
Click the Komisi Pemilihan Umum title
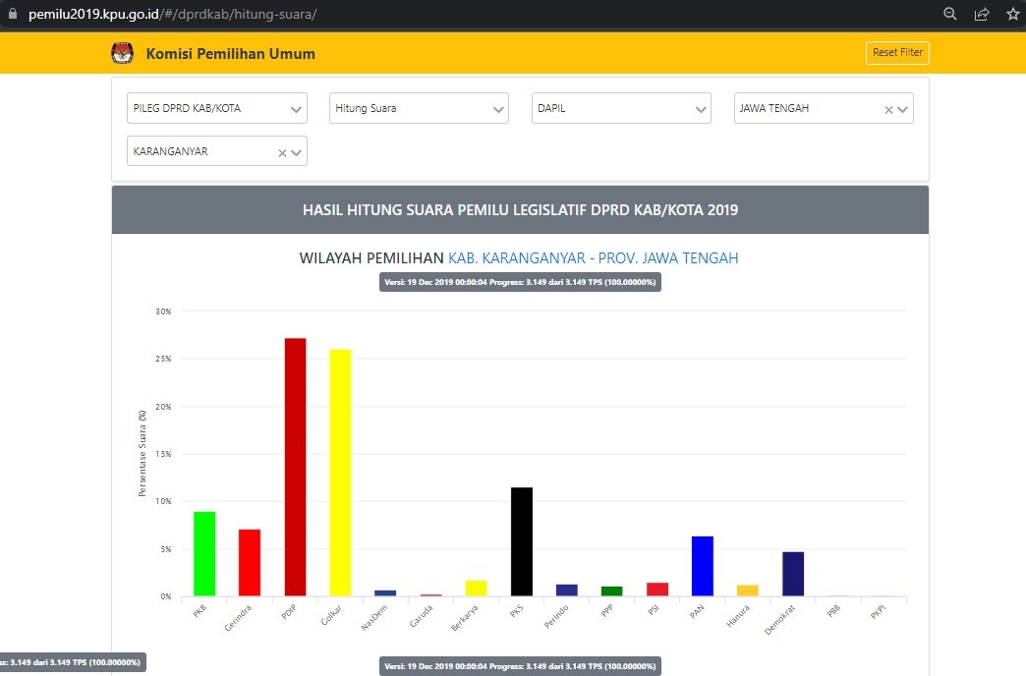231,54
